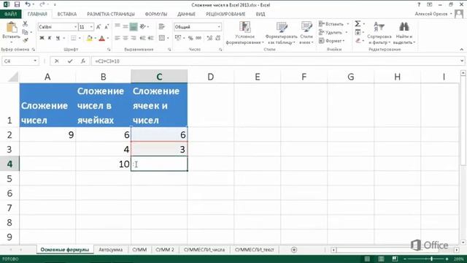Click the Orientation text angle icon
Viewport: 467px width, 263px height.
[143, 27]
